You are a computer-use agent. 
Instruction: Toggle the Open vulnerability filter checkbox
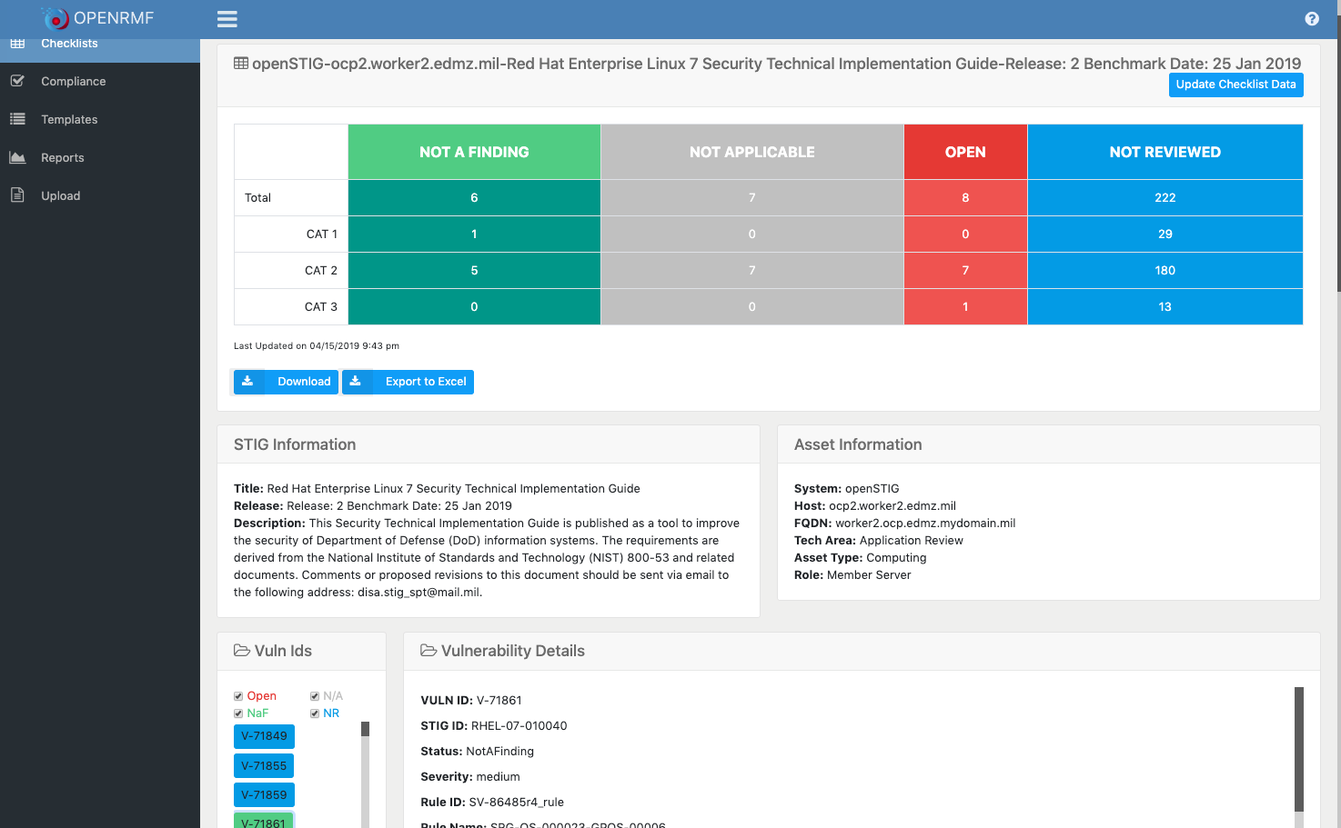click(x=238, y=696)
